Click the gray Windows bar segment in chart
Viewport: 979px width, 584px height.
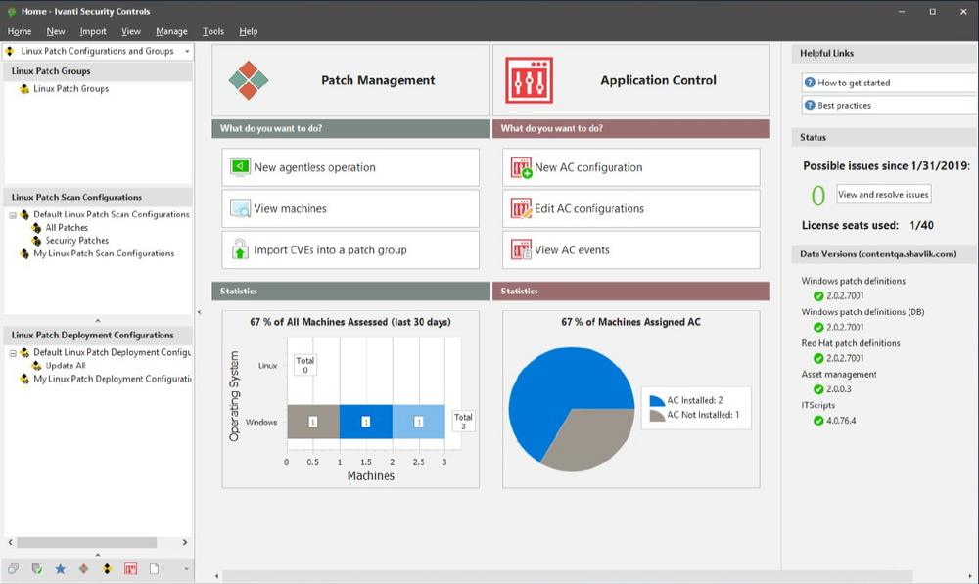(313, 422)
